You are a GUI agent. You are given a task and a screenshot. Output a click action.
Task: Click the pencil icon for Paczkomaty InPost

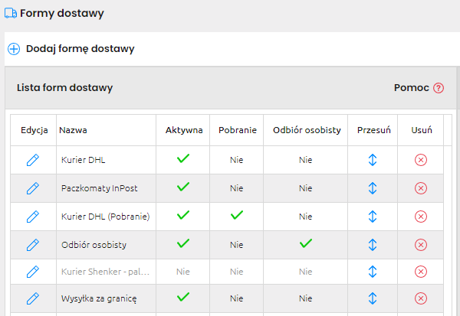pos(32,188)
